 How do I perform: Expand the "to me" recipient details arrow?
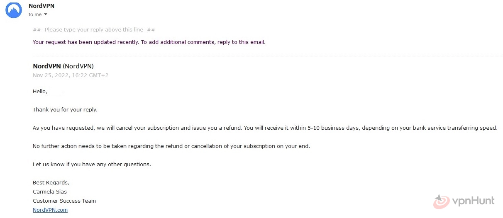point(46,15)
